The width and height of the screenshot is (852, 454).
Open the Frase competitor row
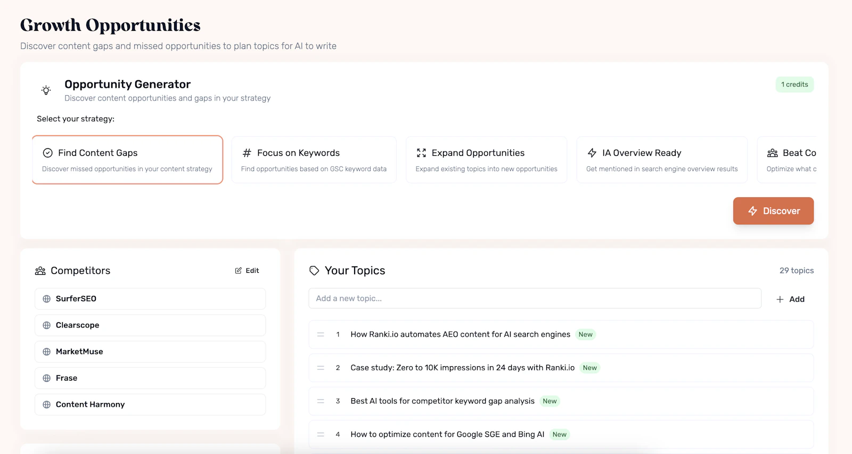[150, 379]
